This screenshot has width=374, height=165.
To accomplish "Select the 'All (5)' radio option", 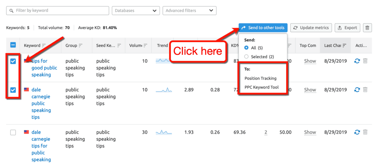I will [x=246, y=48].
